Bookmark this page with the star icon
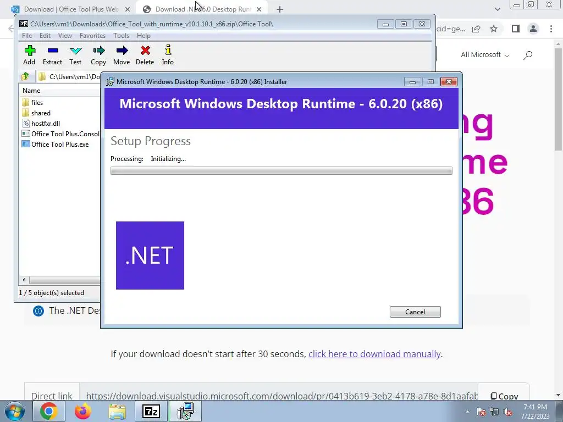 tap(494, 29)
